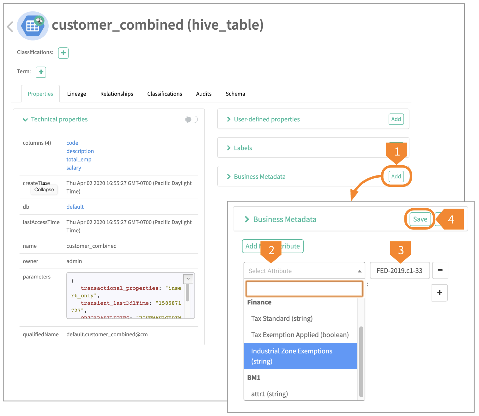Image resolution: width=479 pixels, height=416 pixels.
Task: Open the total_emp column link
Action: click(x=79, y=160)
